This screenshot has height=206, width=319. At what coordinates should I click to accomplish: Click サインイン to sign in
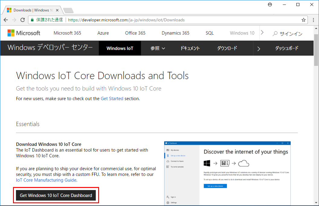(x=291, y=34)
